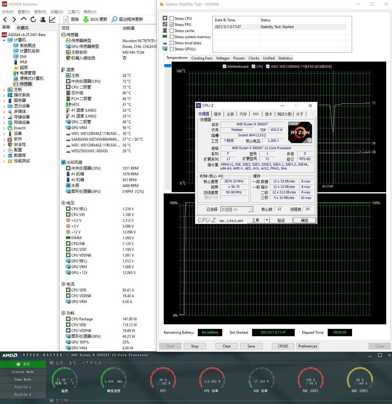Viewport: 392px width, 404px height.
Task: Open the 处理器 #1 selection dropdown
Action: (x=250, y=210)
